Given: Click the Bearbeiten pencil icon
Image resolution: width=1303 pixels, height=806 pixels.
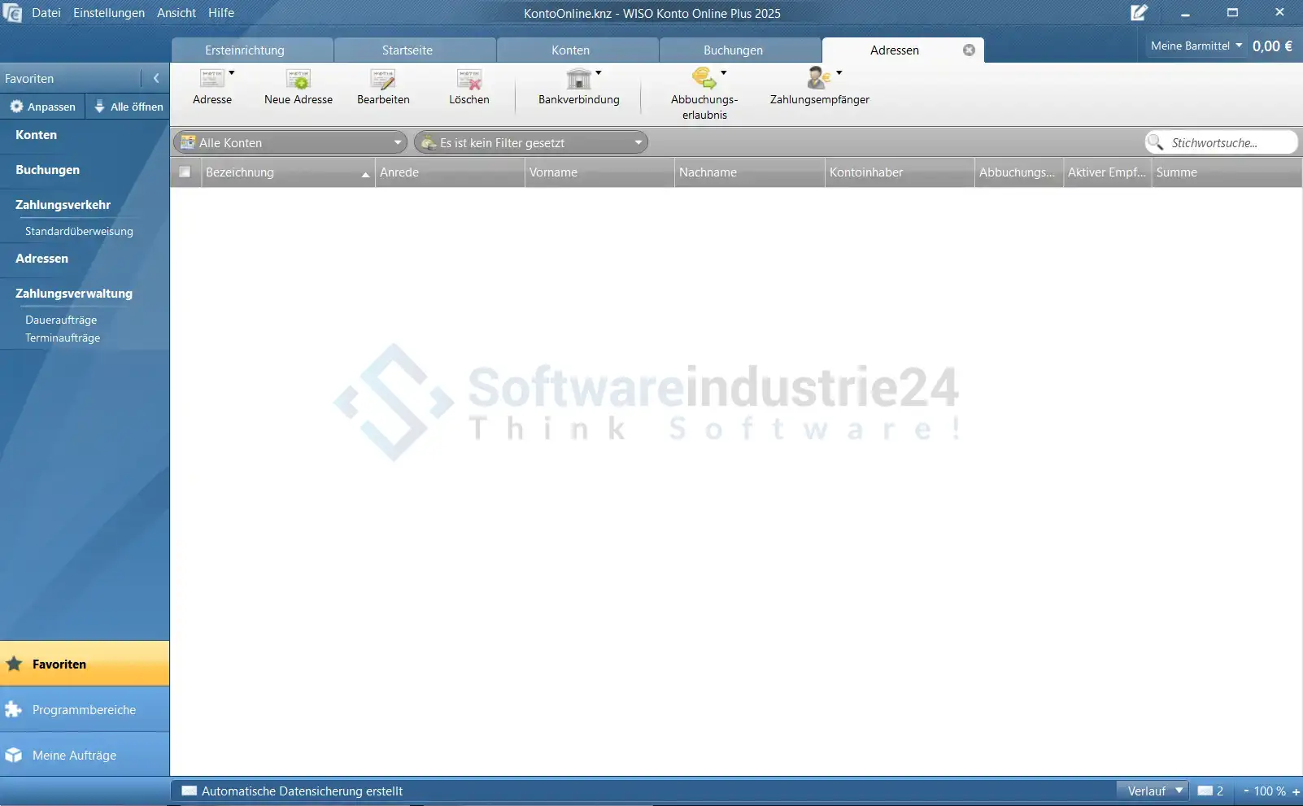Looking at the screenshot, I should tap(383, 80).
